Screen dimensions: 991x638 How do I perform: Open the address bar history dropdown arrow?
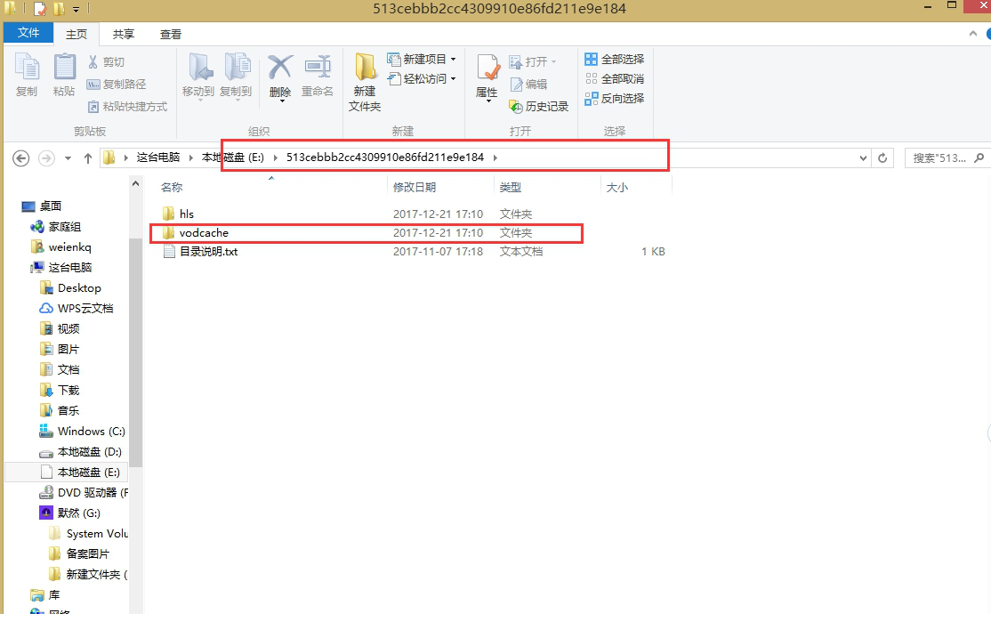coord(863,157)
